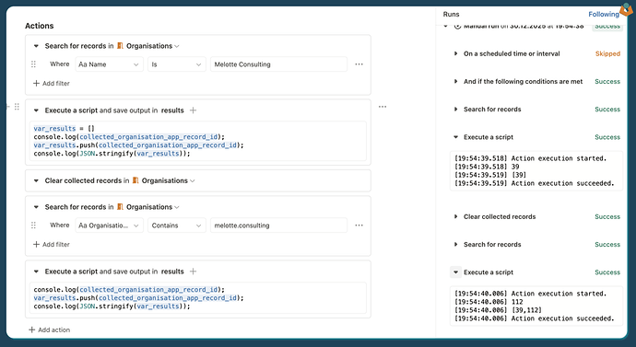The image size is (636, 347).
Task: Collapse the second Search for records action
Action: click(x=36, y=207)
